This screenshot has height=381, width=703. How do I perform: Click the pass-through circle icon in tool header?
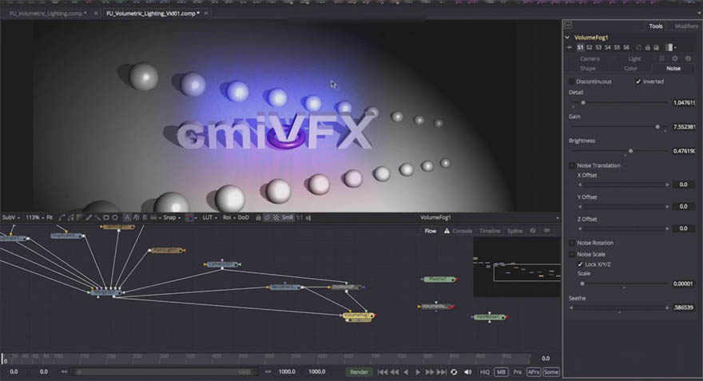pyautogui.click(x=638, y=47)
